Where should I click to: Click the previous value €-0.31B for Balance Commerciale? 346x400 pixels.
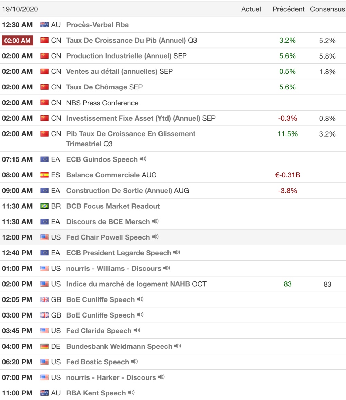(x=288, y=175)
